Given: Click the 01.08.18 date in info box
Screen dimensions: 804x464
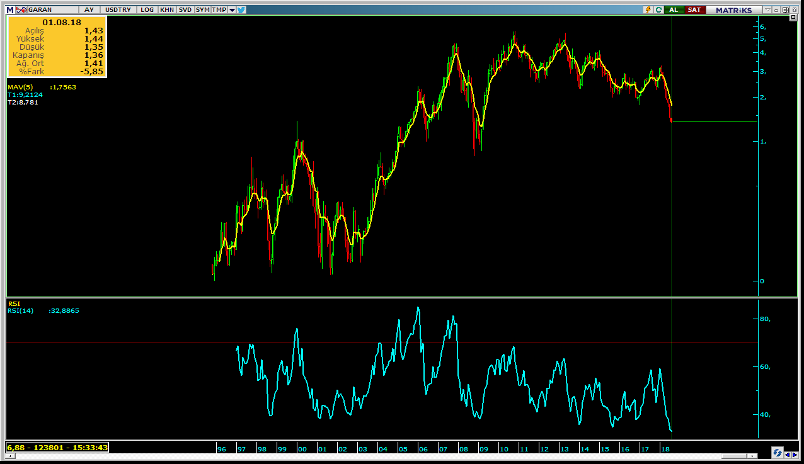Looking at the screenshot, I should [62, 22].
